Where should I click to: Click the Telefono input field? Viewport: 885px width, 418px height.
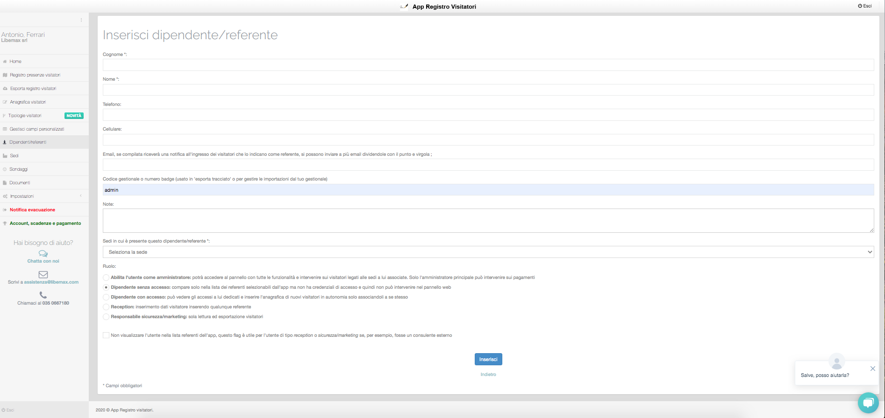pyautogui.click(x=488, y=115)
